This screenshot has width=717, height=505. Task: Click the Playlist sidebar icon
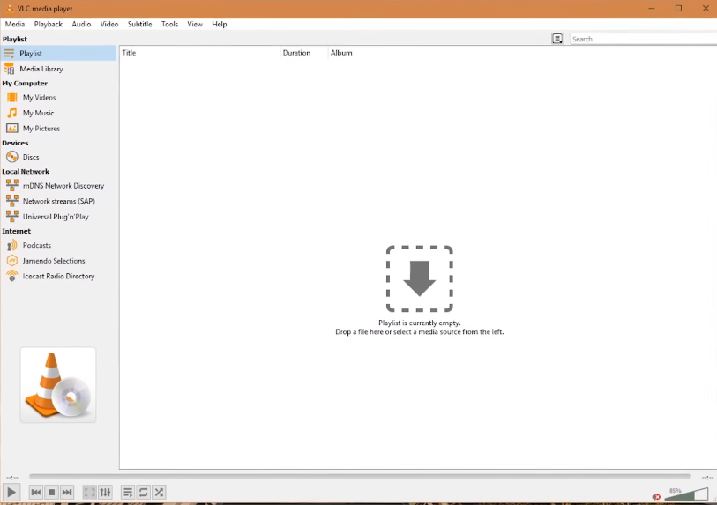[9, 54]
